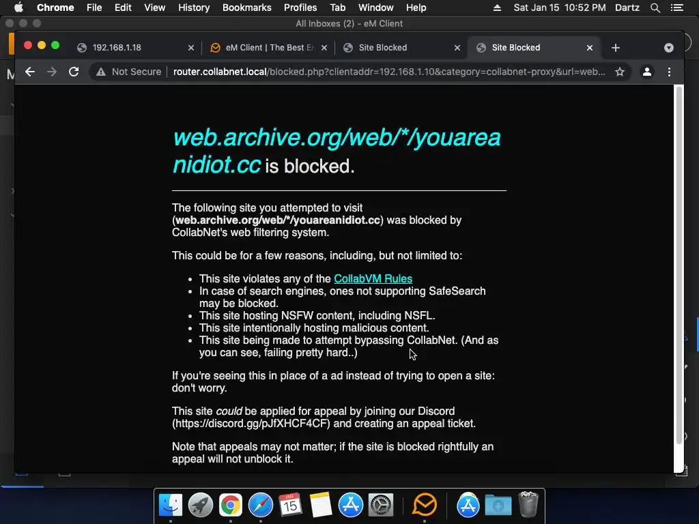Click the date and time in menu bar
The image size is (699, 524).
pyautogui.click(x=560, y=8)
